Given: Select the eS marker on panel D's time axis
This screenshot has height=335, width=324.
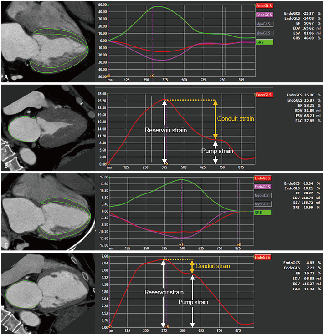Looking at the screenshot, I should [166, 326].
